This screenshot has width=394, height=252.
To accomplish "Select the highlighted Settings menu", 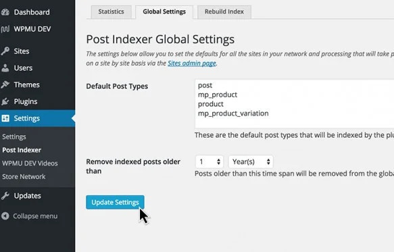I will click(x=37, y=118).
